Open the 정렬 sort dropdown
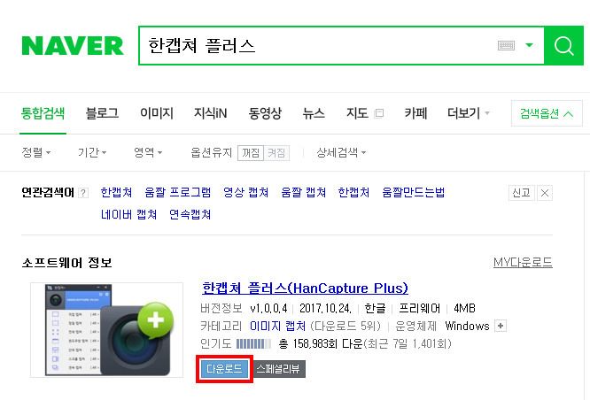Image resolution: width=590 pixels, height=400 pixels. click(x=36, y=152)
